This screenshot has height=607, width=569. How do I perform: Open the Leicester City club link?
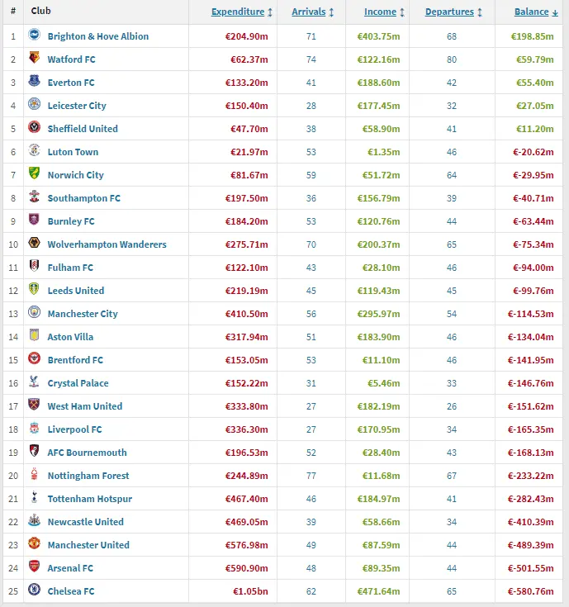tap(77, 106)
